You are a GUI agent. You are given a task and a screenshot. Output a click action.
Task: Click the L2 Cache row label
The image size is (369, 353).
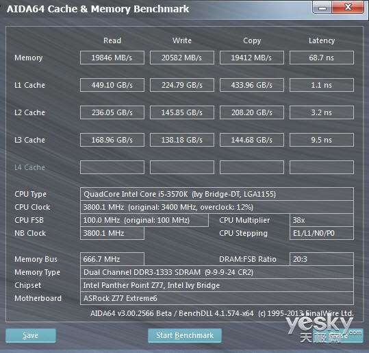(x=29, y=112)
